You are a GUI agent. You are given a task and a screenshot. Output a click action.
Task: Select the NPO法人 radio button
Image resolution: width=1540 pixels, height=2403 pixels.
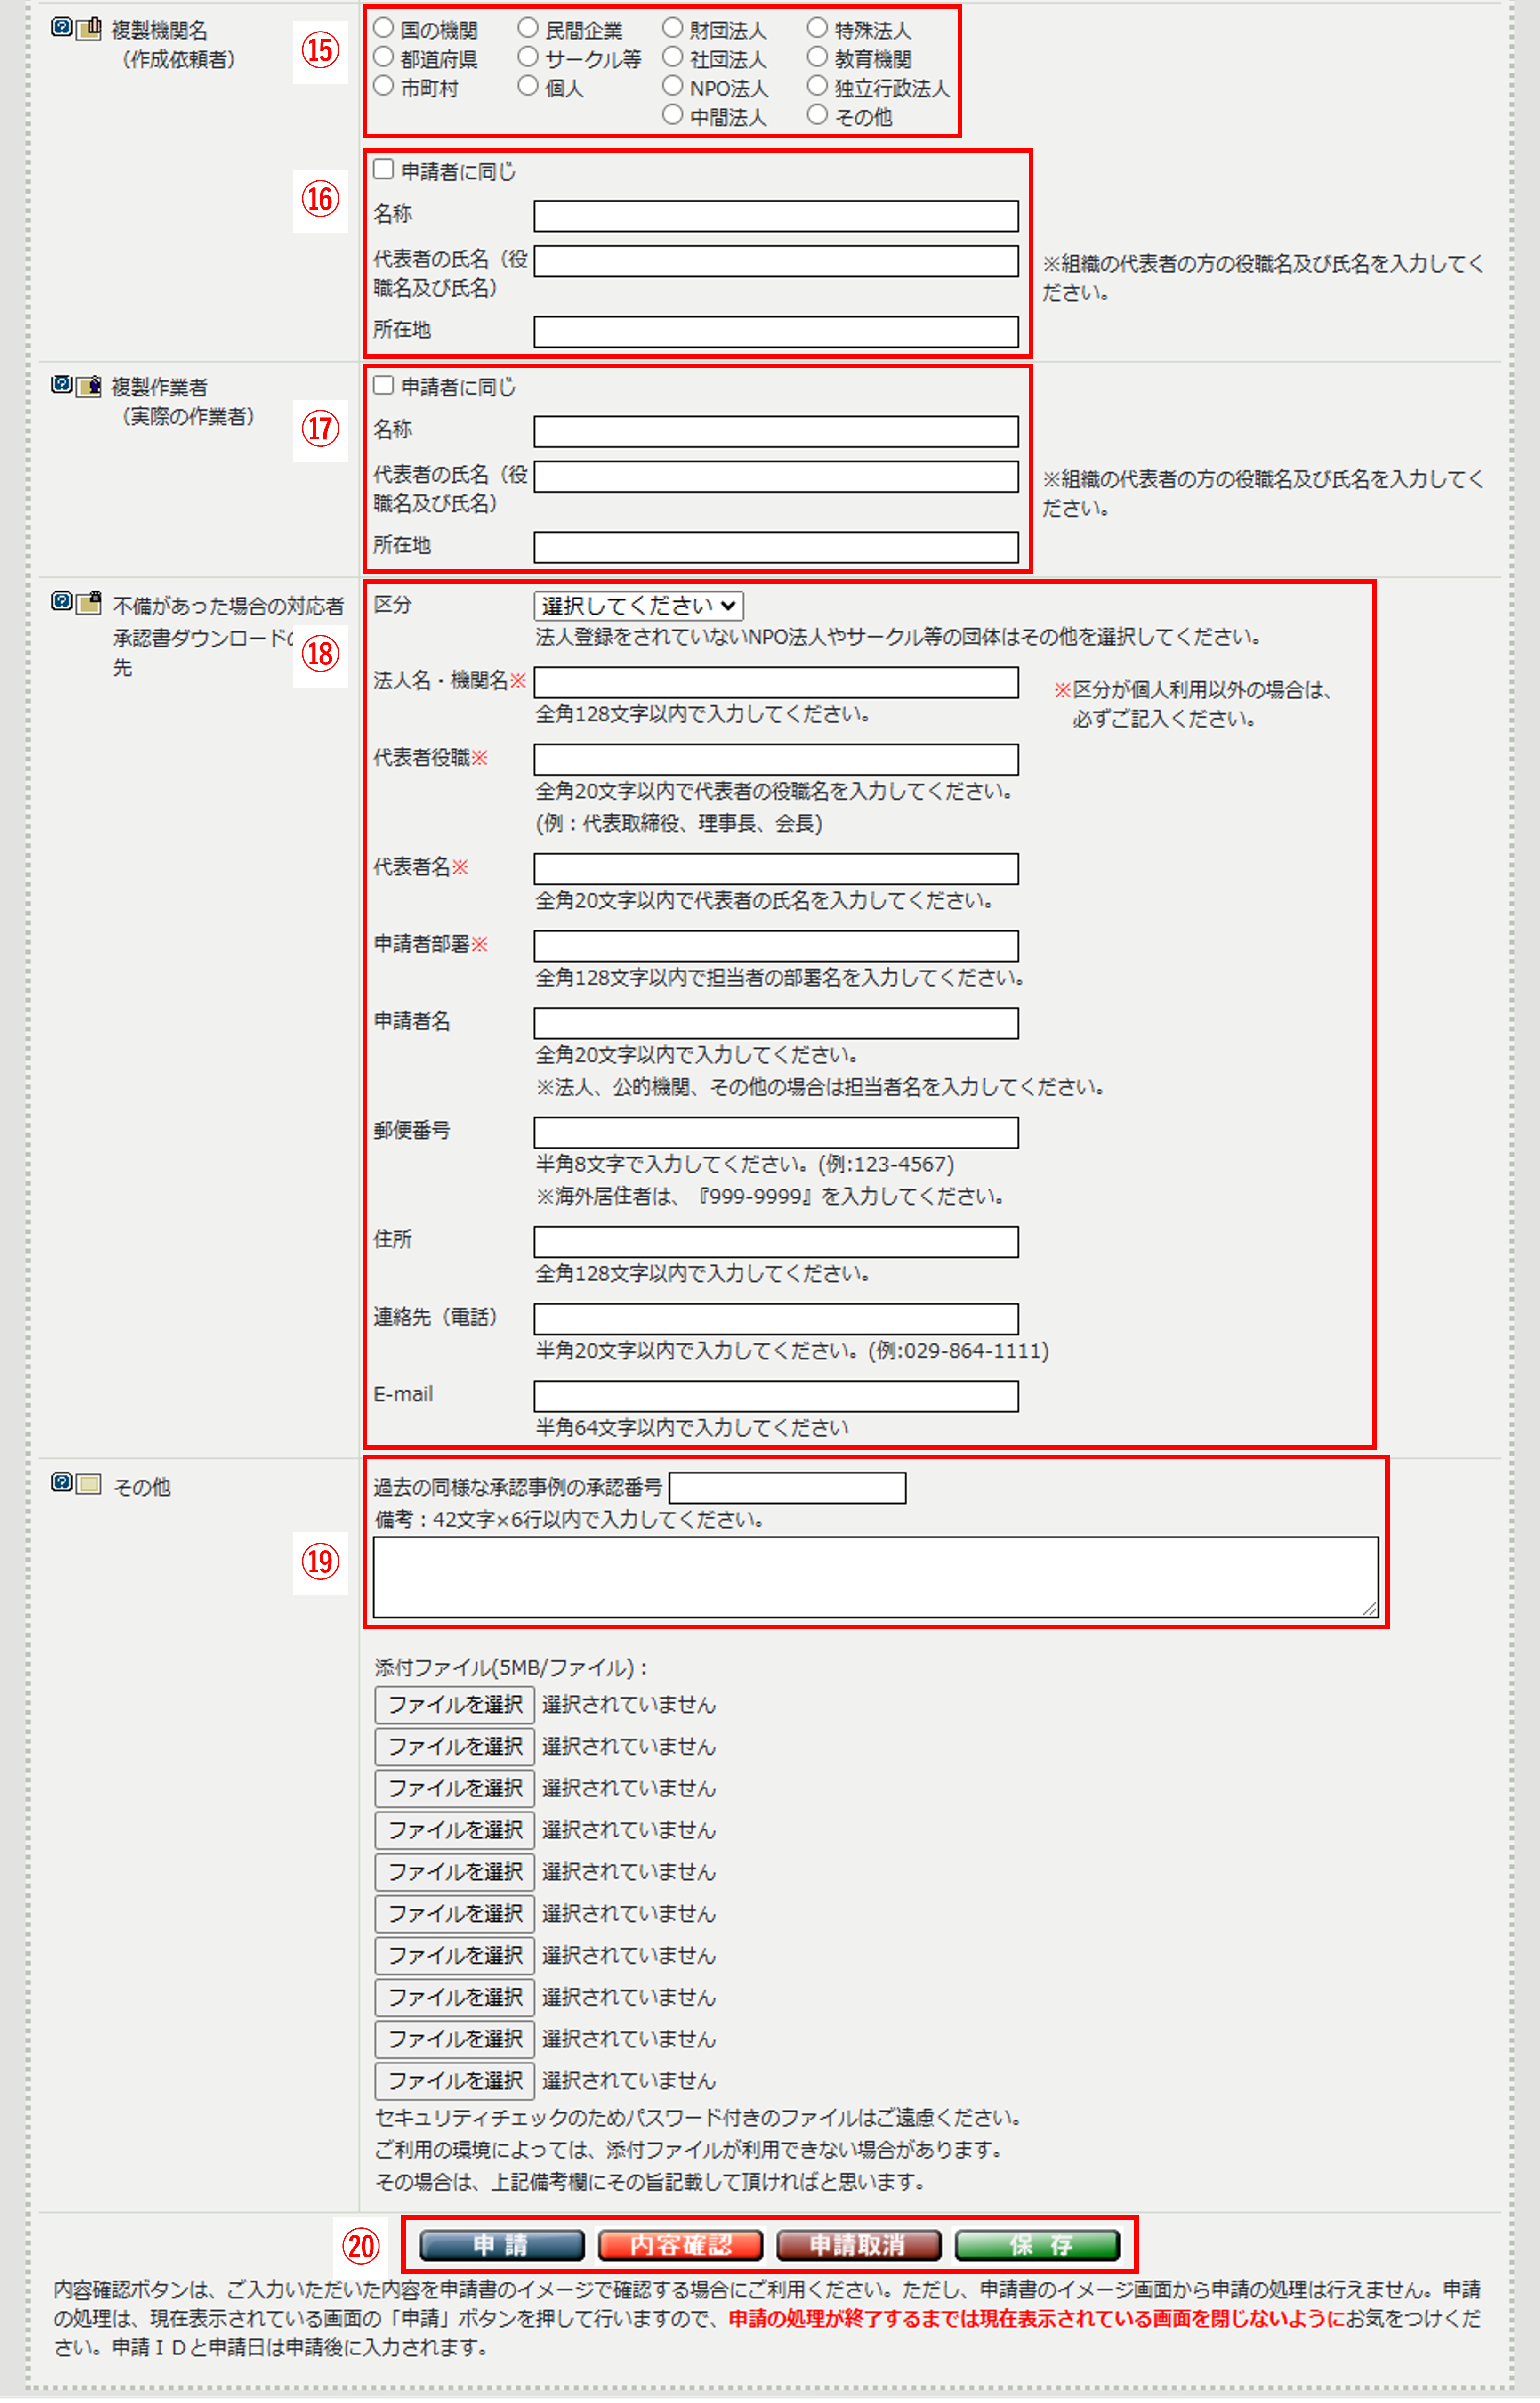[673, 86]
